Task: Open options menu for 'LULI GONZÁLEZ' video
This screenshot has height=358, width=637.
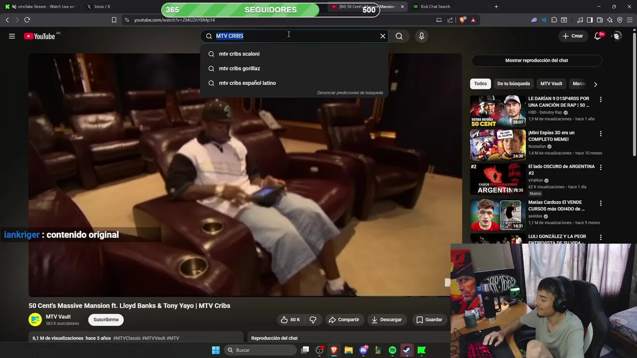Action: [x=601, y=238]
